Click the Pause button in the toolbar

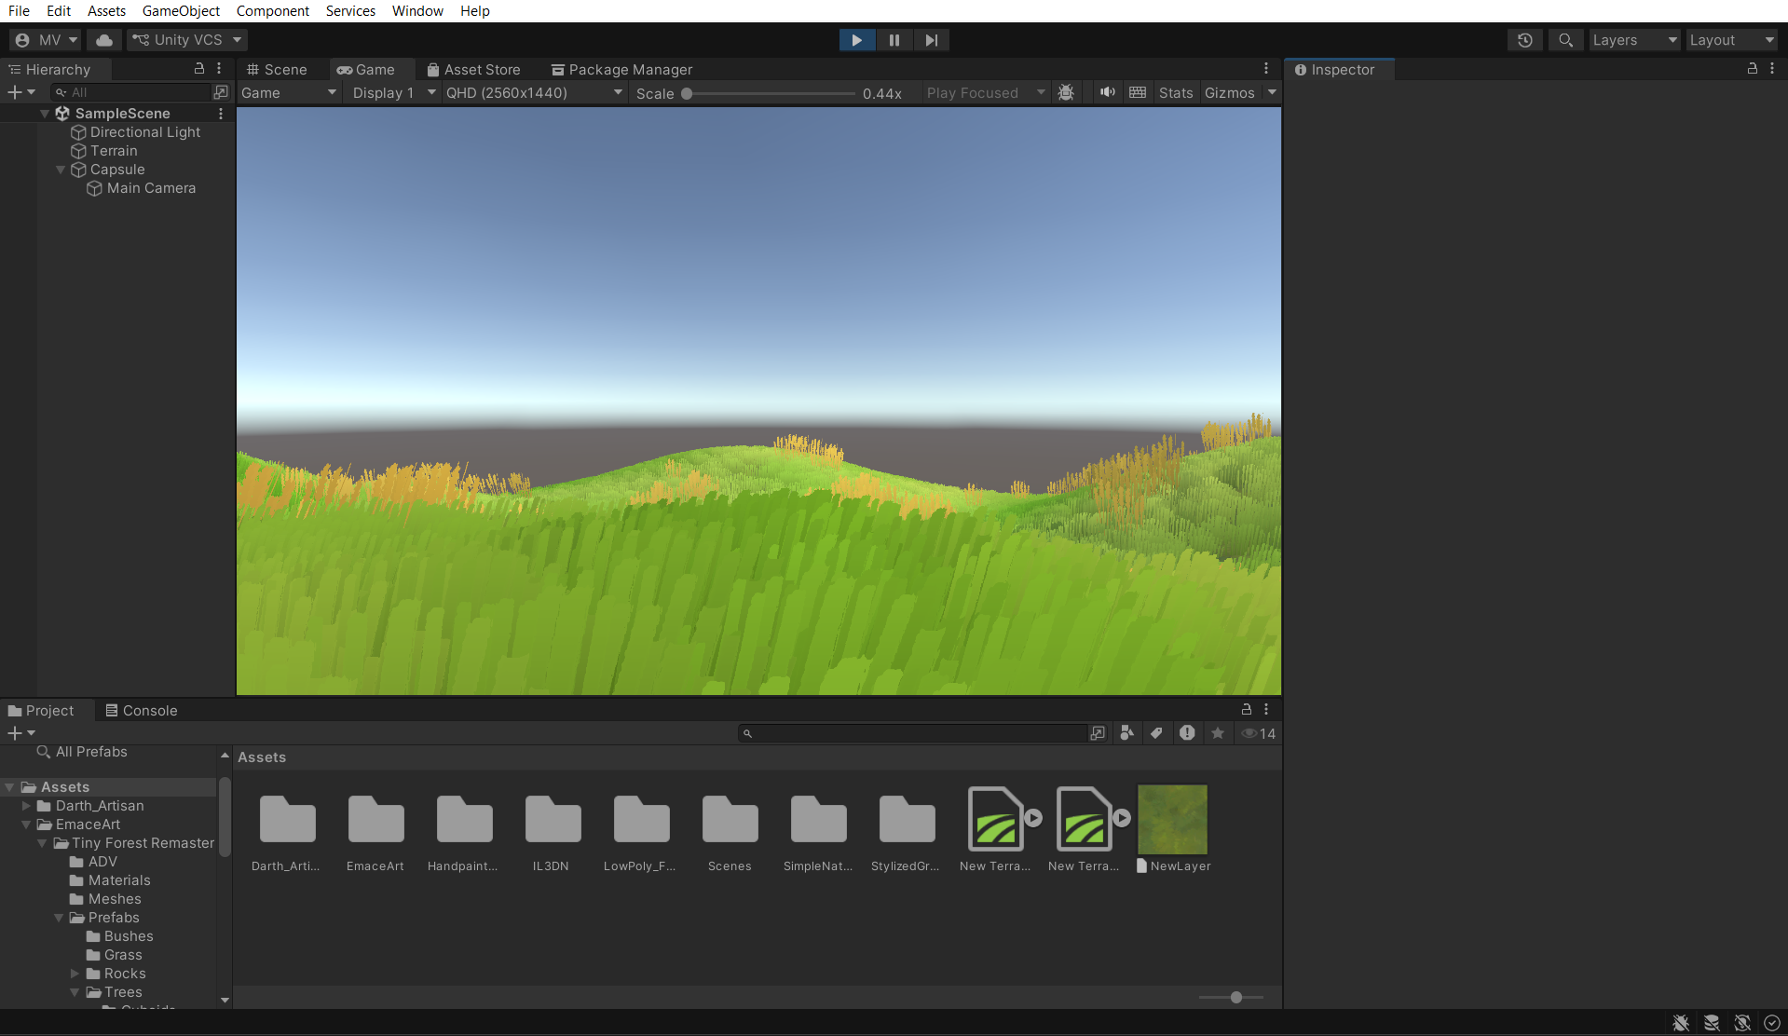click(x=894, y=40)
